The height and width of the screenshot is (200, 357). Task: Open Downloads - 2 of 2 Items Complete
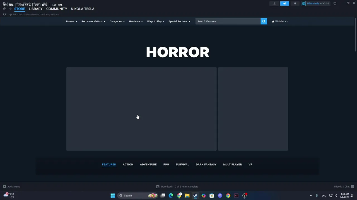(x=180, y=187)
